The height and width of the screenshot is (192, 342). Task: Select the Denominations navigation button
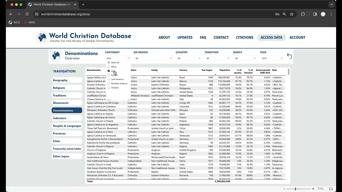[x=67, y=110]
